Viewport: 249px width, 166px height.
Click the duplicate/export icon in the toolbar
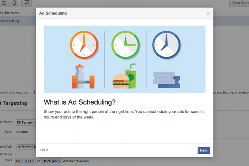27,3
